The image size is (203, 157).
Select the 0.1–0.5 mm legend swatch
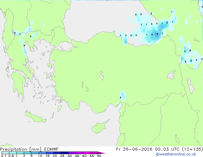(x=5, y=153)
